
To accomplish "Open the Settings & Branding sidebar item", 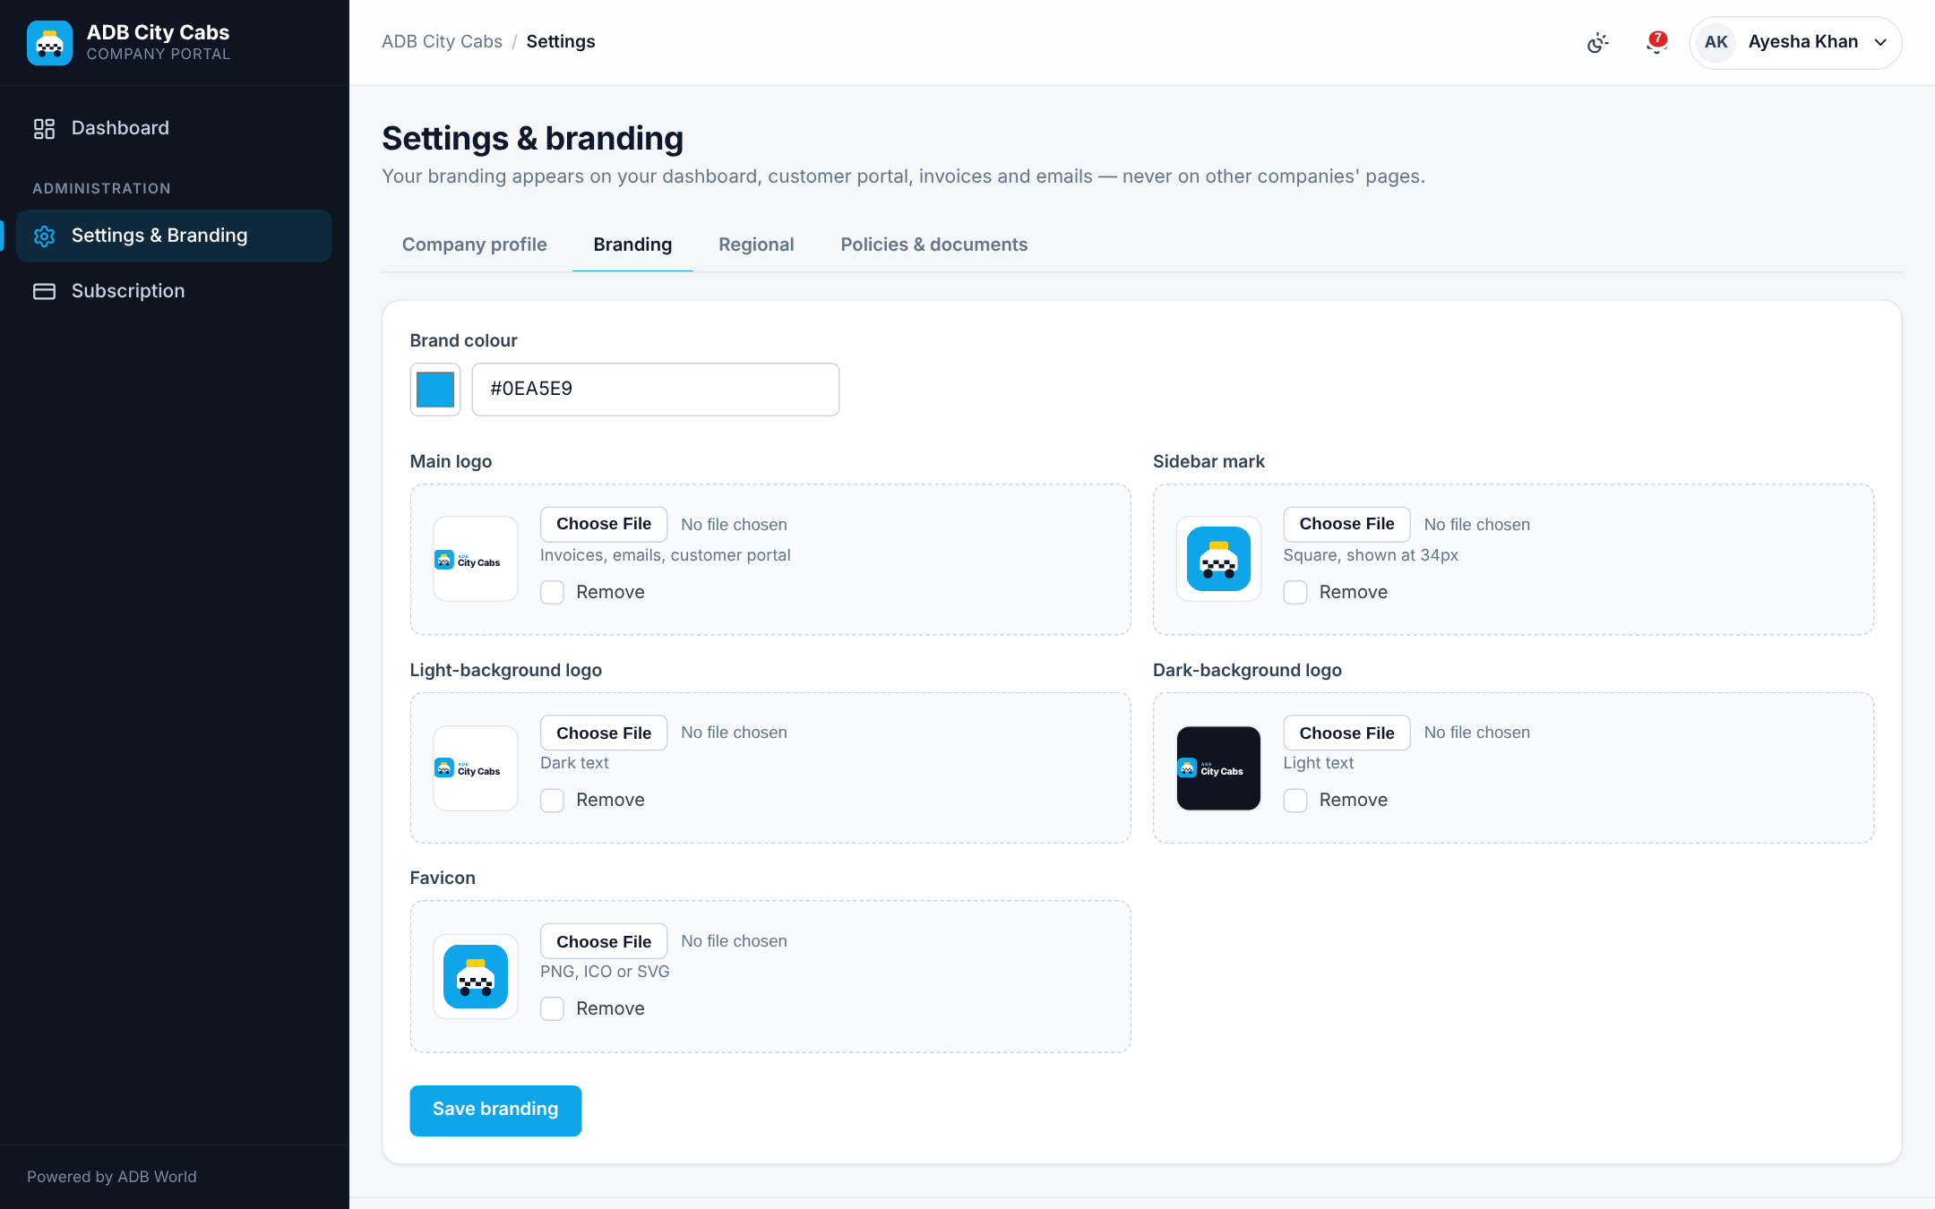I will tap(174, 236).
